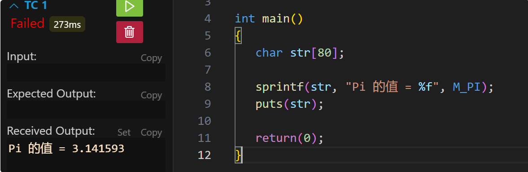Viewport: 528px width, 172px height.
Task: Delete test case TC 1 with red trash button
Action: pyautogui.click(x=130, y=32)
